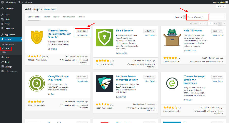Install Shield Security plugin now
The height and width of the screenshot is (123, 229).
(149, 31)
